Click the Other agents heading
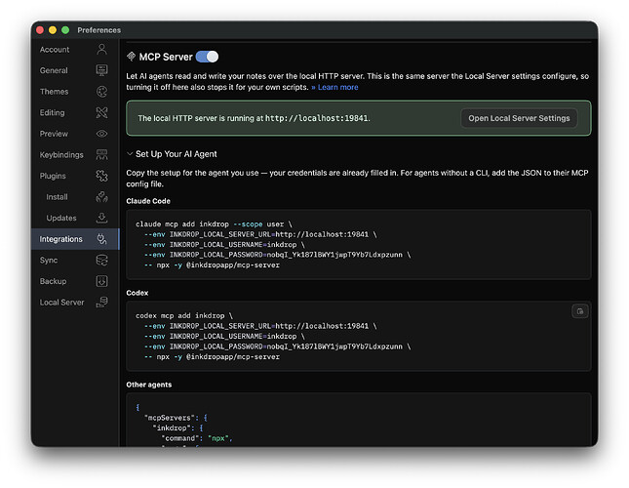629x488 pixels. point(149,385)
